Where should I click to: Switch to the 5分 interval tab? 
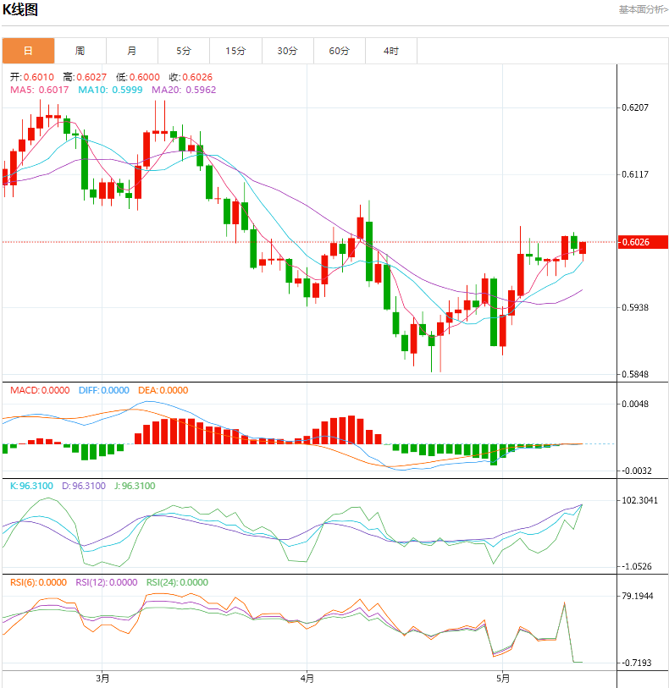click(x=184, y=51)
